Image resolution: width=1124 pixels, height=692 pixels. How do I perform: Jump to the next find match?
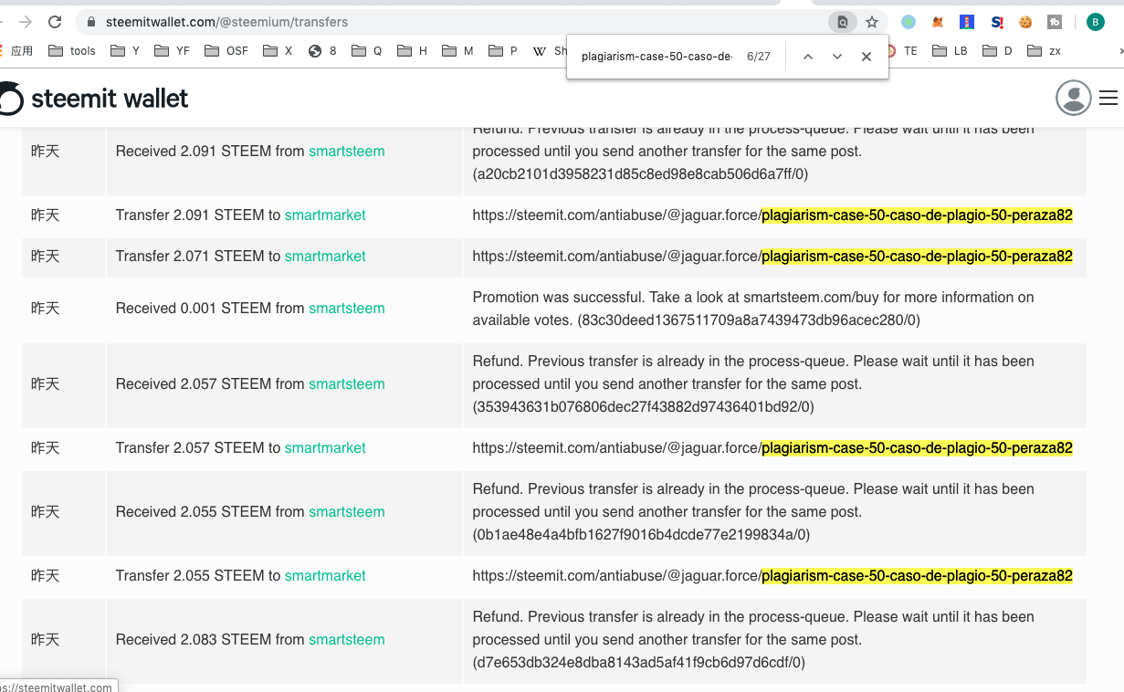tap(837, 57)
